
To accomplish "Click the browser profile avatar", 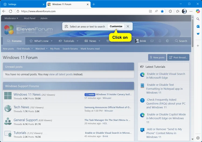I will (184, 11).
